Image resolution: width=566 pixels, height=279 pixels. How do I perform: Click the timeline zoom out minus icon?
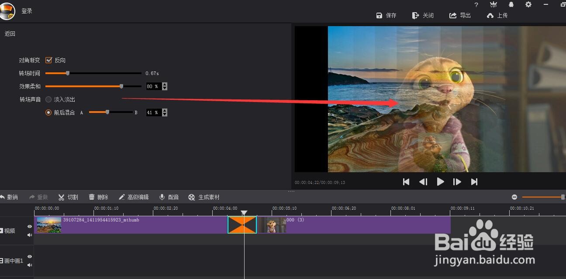click(514, 197)
